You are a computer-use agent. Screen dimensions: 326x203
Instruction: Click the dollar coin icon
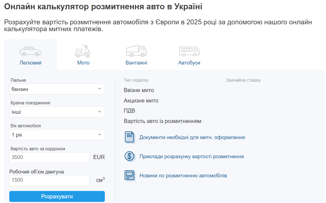coord(129,156)
